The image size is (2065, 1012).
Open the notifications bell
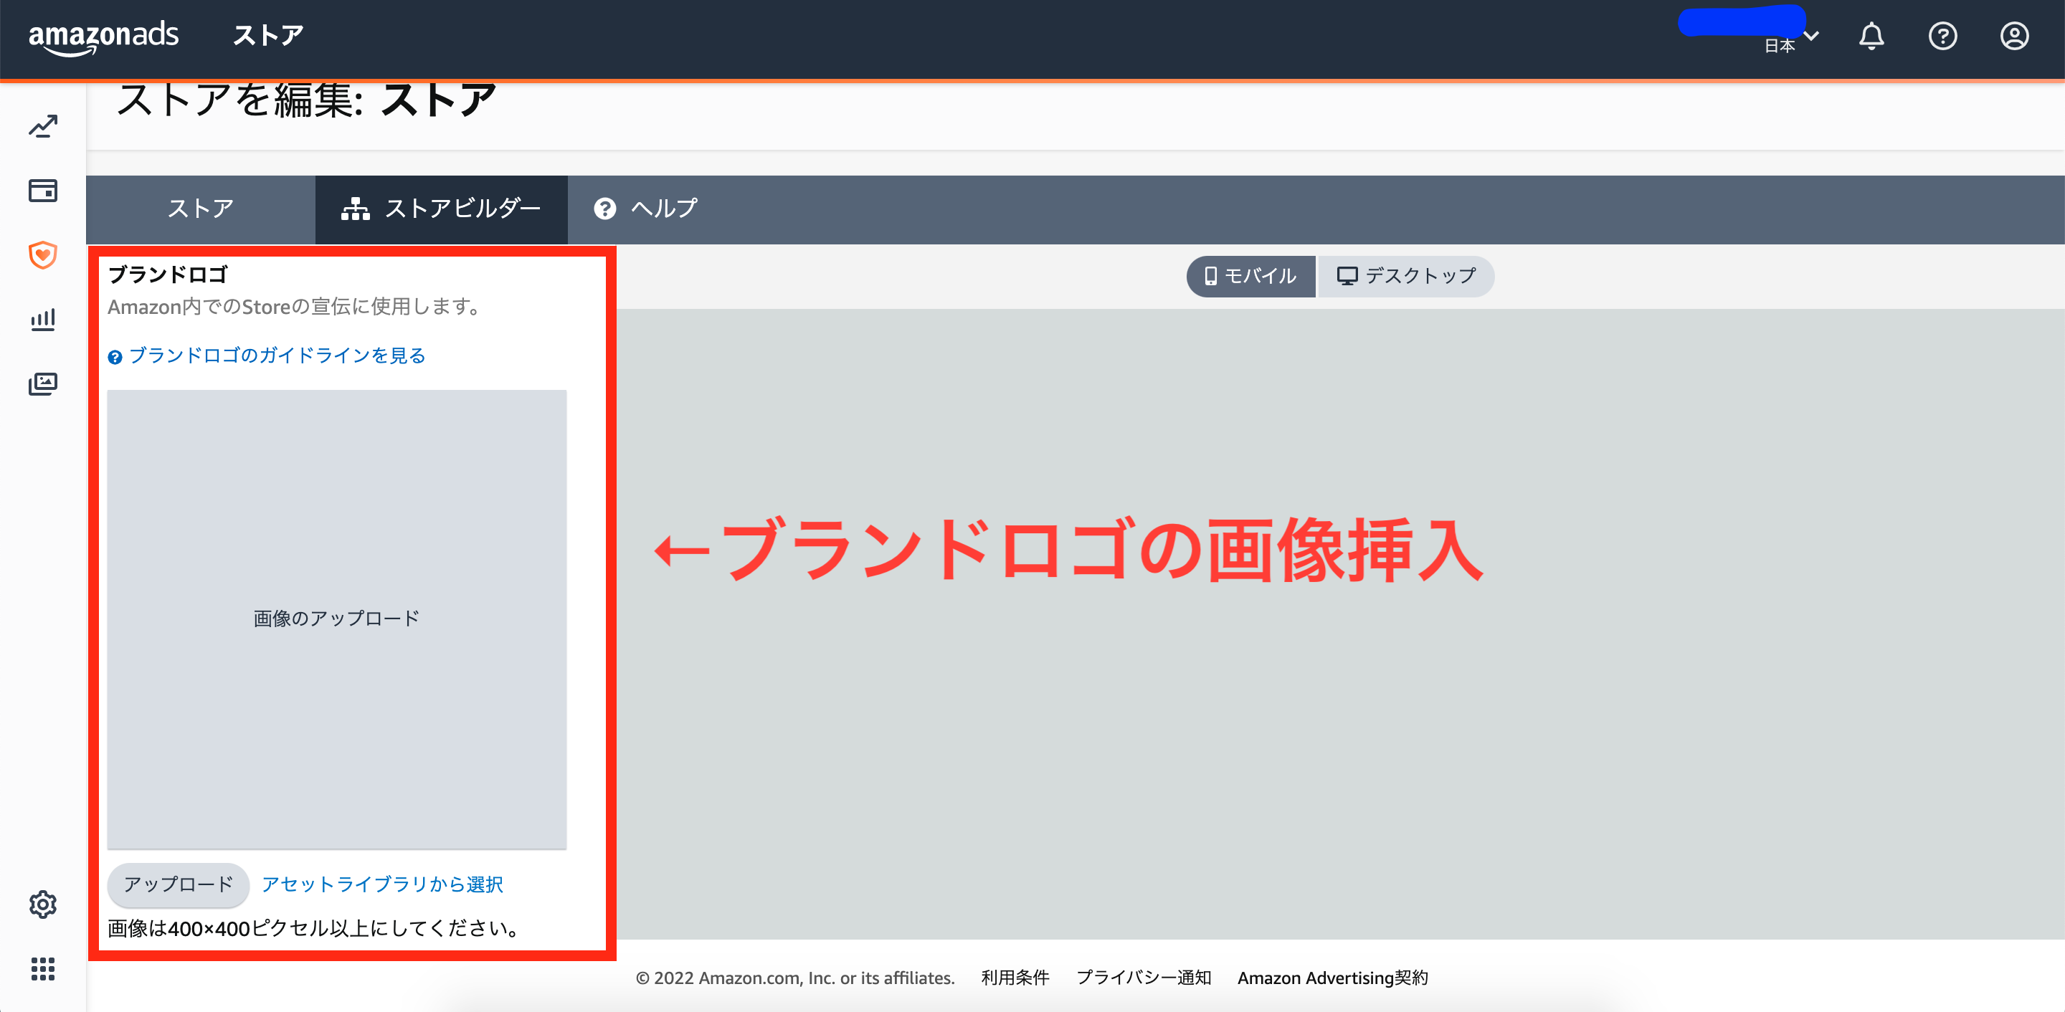pyautogui.click(x=1871, y=36)
